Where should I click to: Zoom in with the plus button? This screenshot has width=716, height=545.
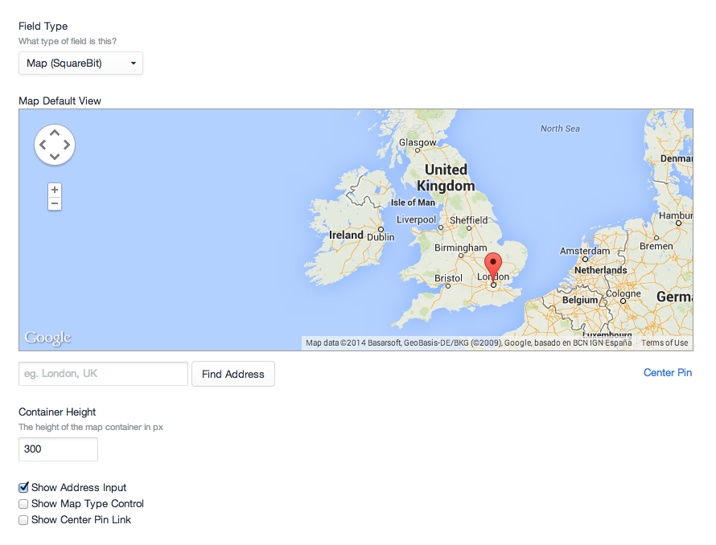click(54, 190)
